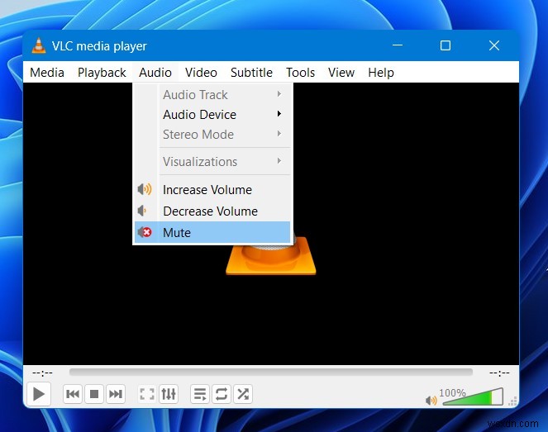Click the Decrease Volume speaker icon

click(142, 211)
